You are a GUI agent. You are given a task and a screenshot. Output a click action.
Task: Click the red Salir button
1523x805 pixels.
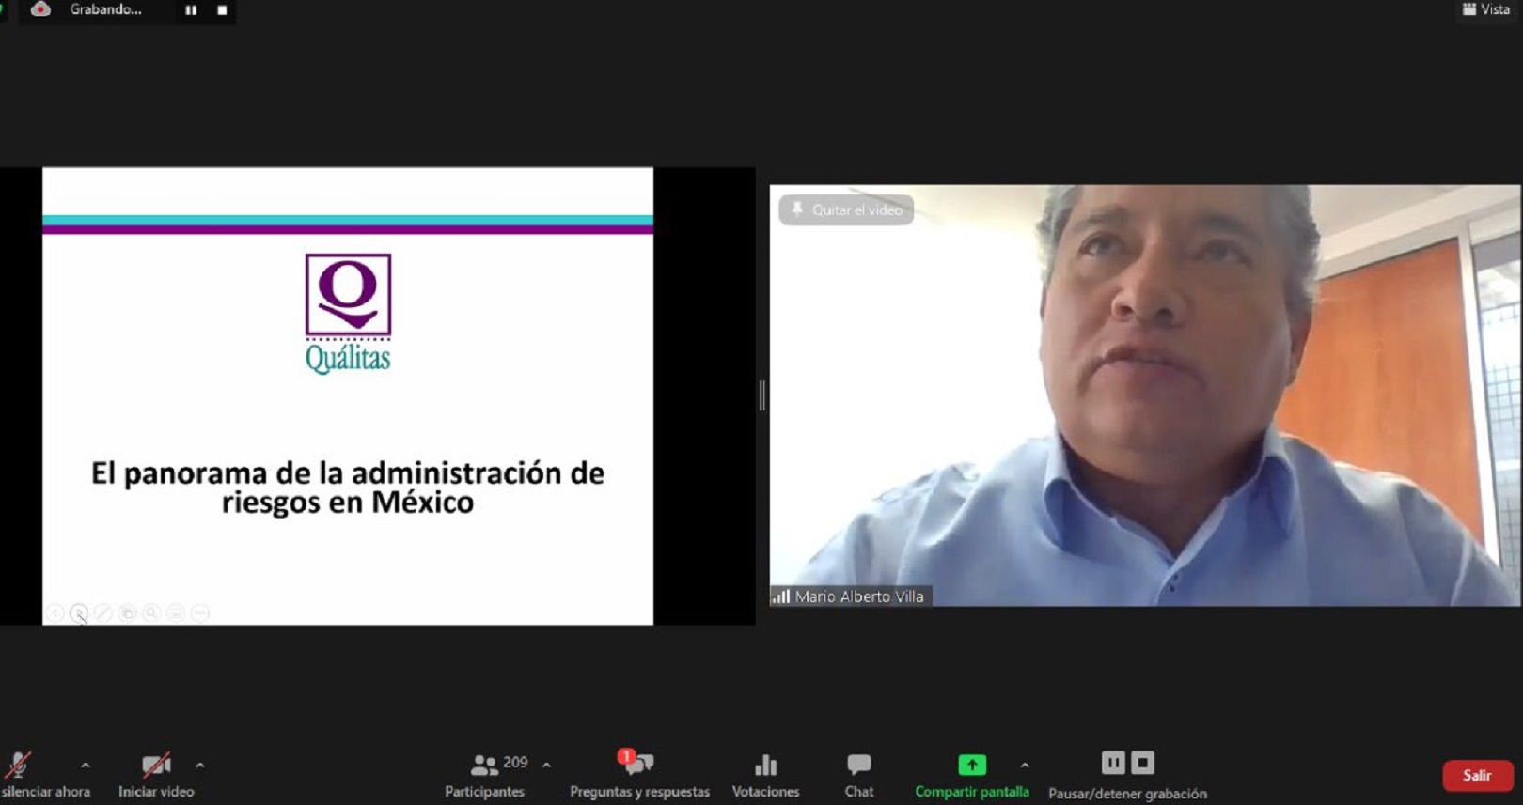point(1476,775)
